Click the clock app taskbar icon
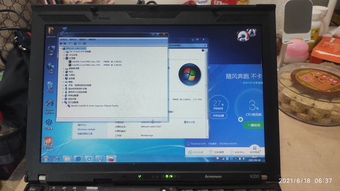 tap(89, 159)
